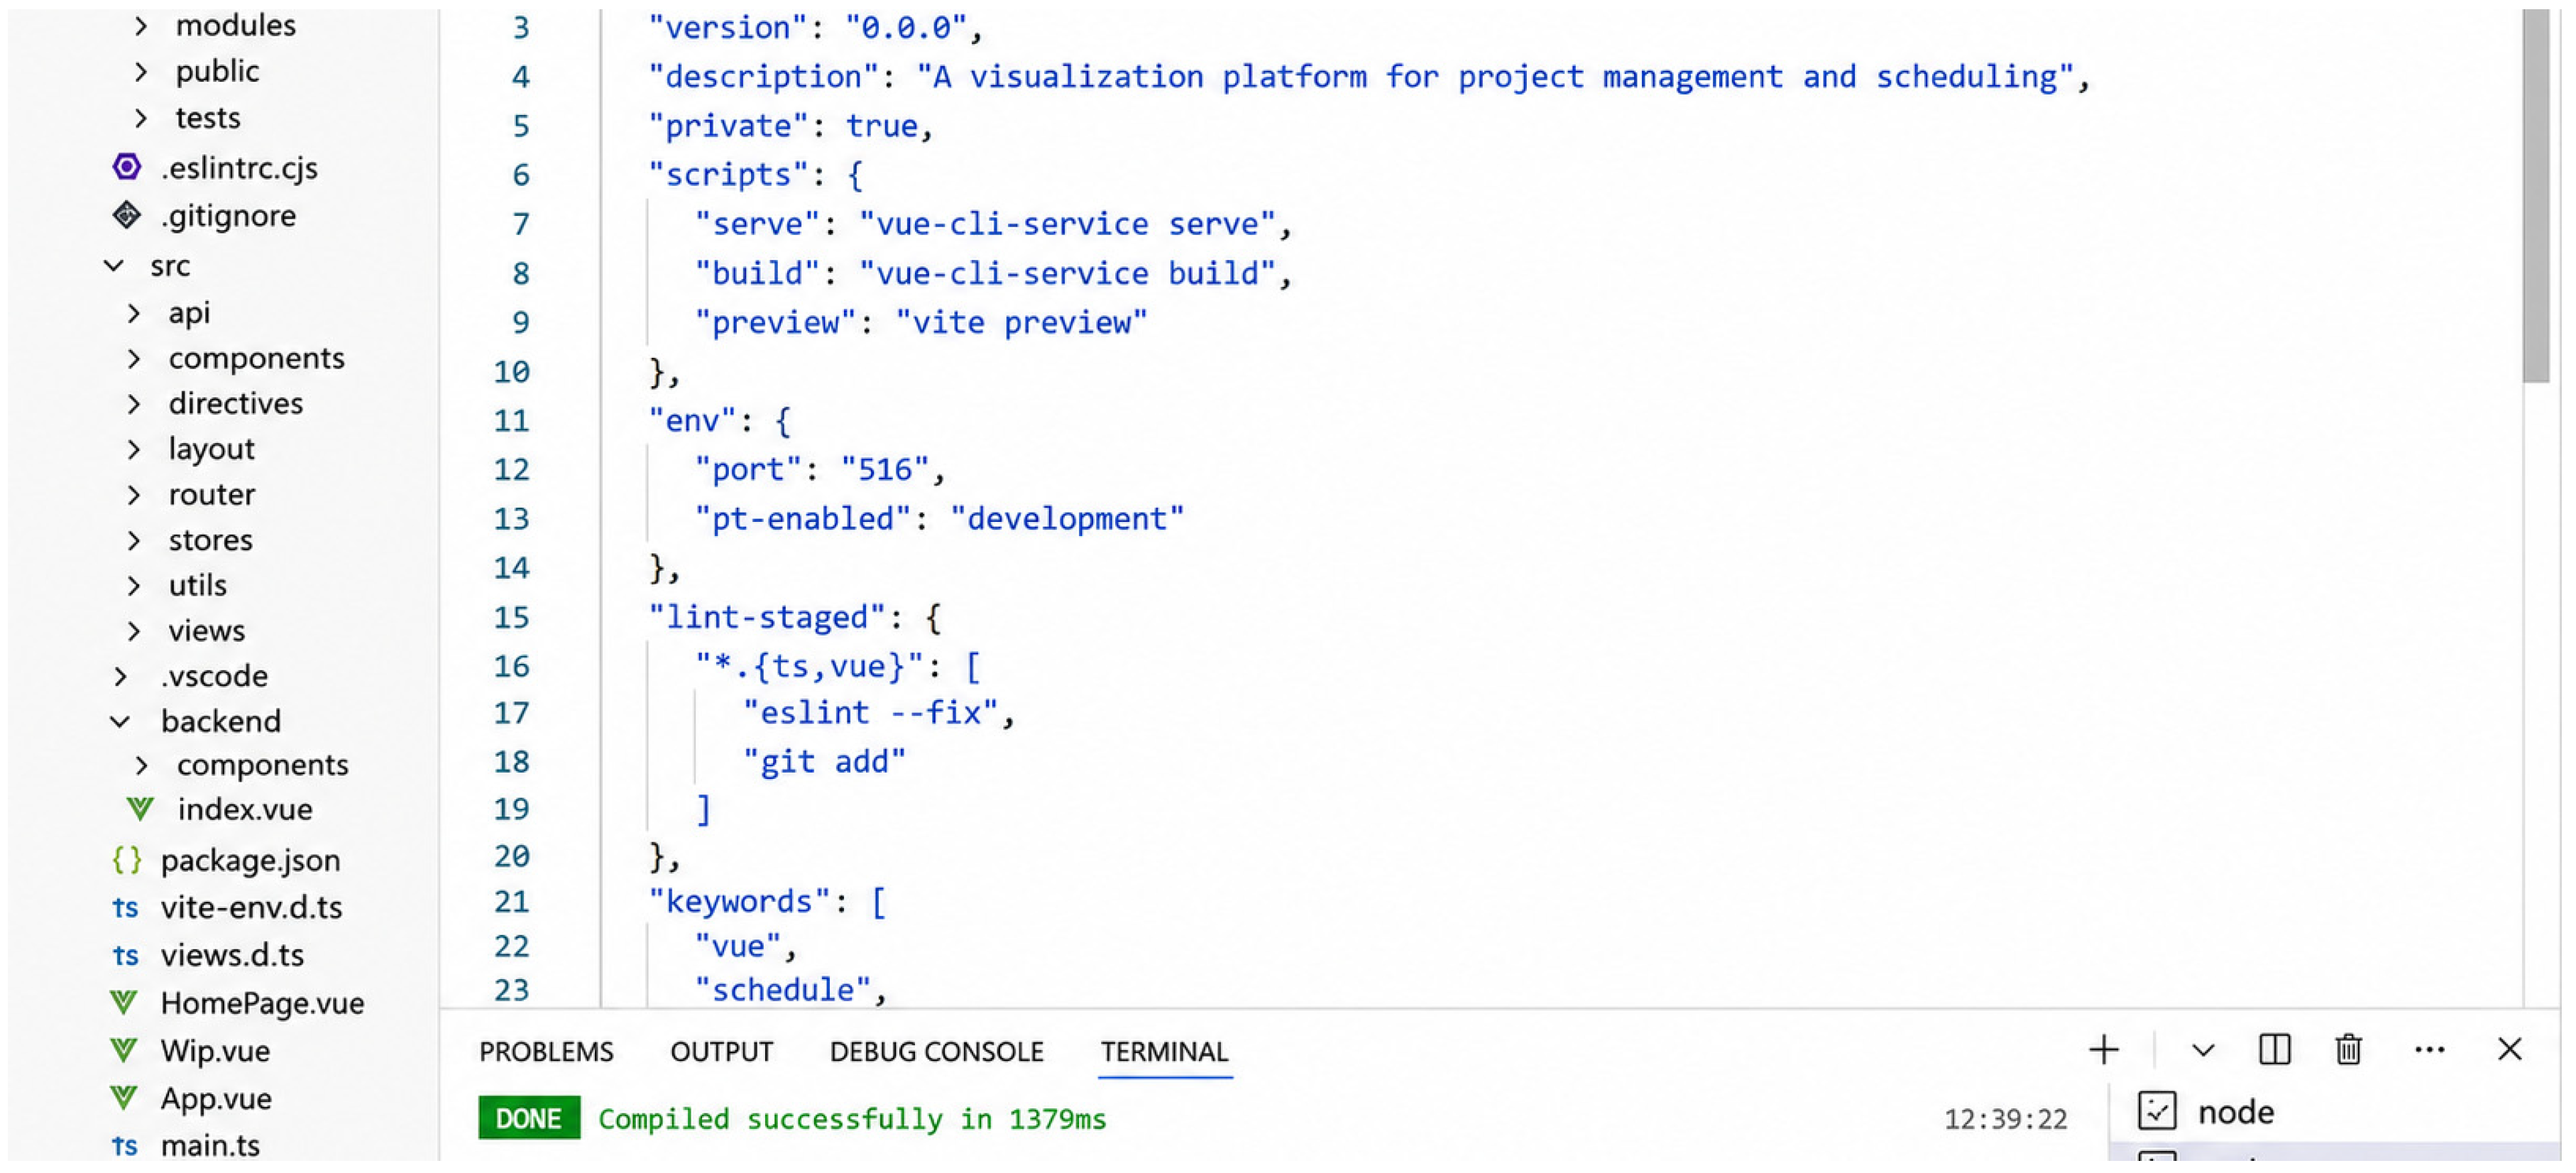The image size is (2576, 1173).
Task: Open main.ts file
Action: pos(210,1146)
